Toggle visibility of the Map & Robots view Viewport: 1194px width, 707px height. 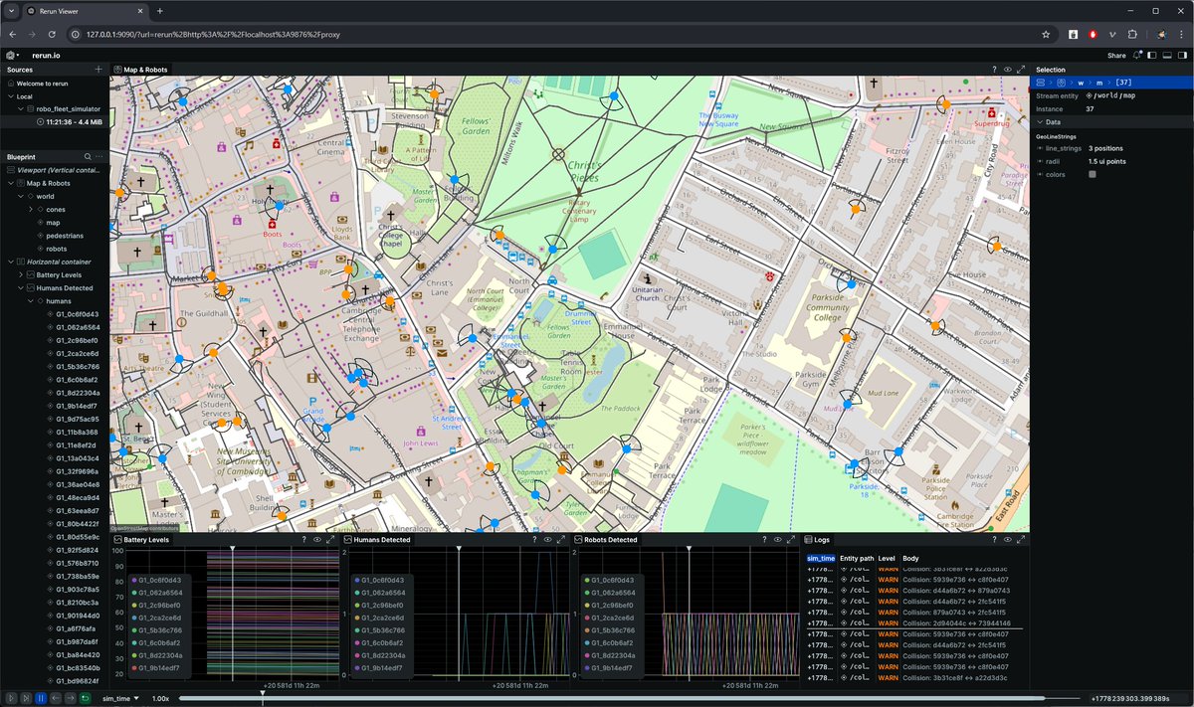point(1008,70)
